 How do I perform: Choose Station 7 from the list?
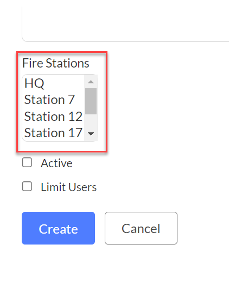(53, 100)
